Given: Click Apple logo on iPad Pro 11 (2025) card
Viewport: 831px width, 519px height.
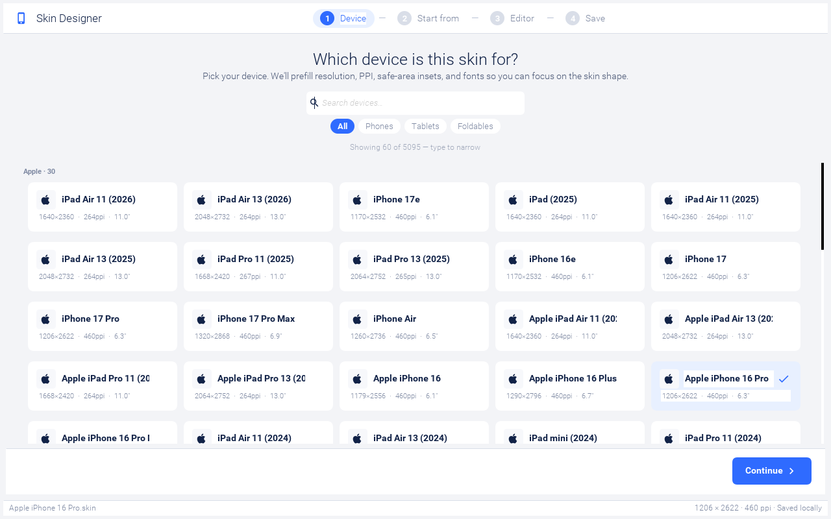Looking at the screenshot, I should [201, 259].
